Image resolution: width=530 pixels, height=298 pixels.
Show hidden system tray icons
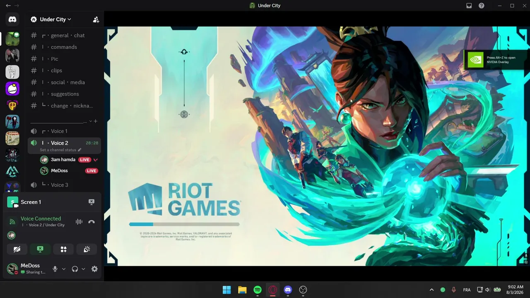[x=431, y=290]
